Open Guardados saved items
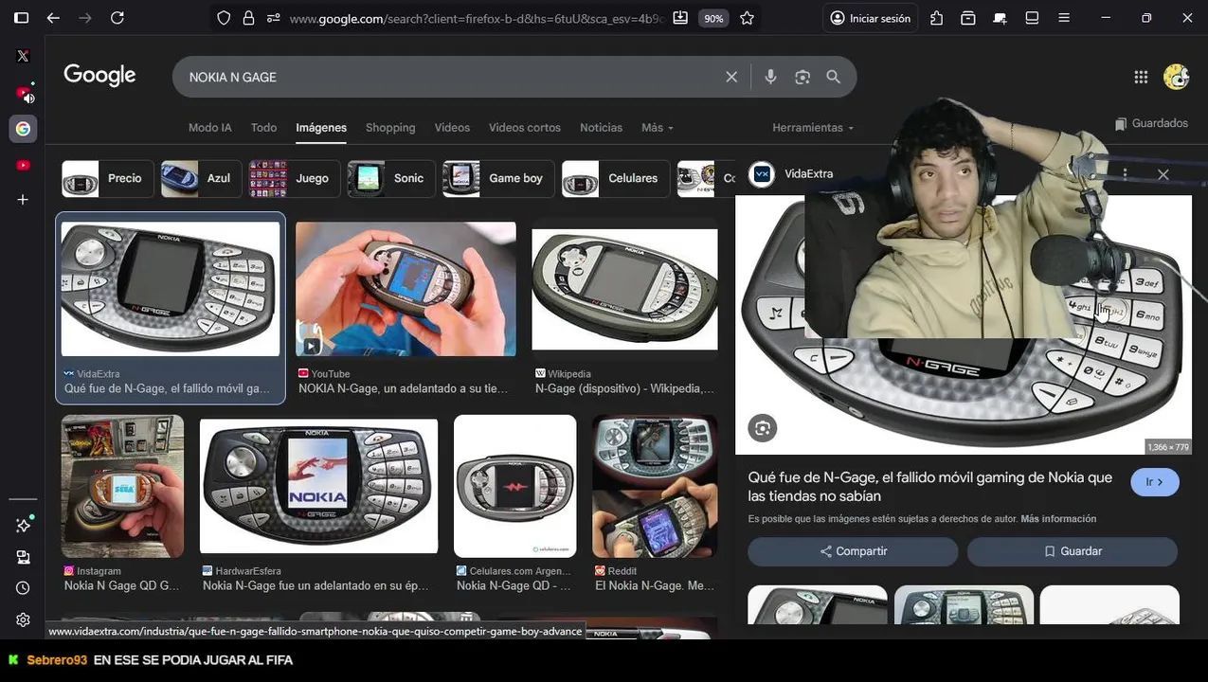The height and width of the screenshot is (682, 1208). pyautogui.click(x=1151, y=123)
